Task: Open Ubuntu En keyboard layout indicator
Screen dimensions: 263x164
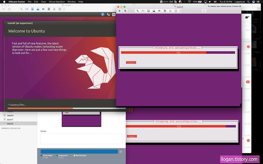Action: (114, 15)
